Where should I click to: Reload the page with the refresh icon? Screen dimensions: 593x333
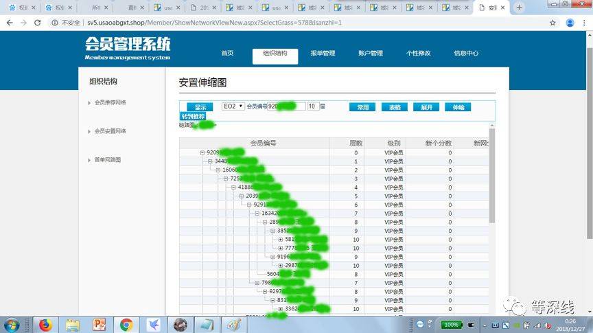pos(39,23)
